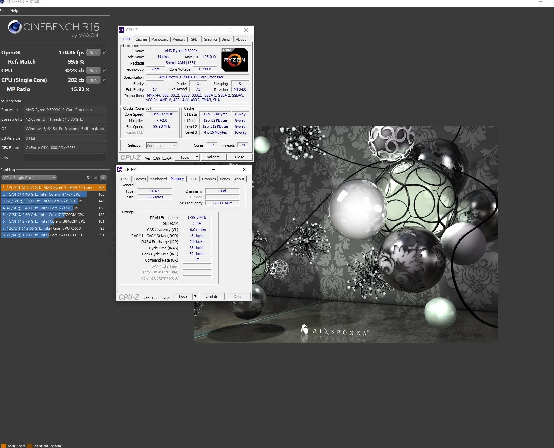
Task: Click the GFX Board GeForce GTX 1080 field
Action: [x=65, y=148]
